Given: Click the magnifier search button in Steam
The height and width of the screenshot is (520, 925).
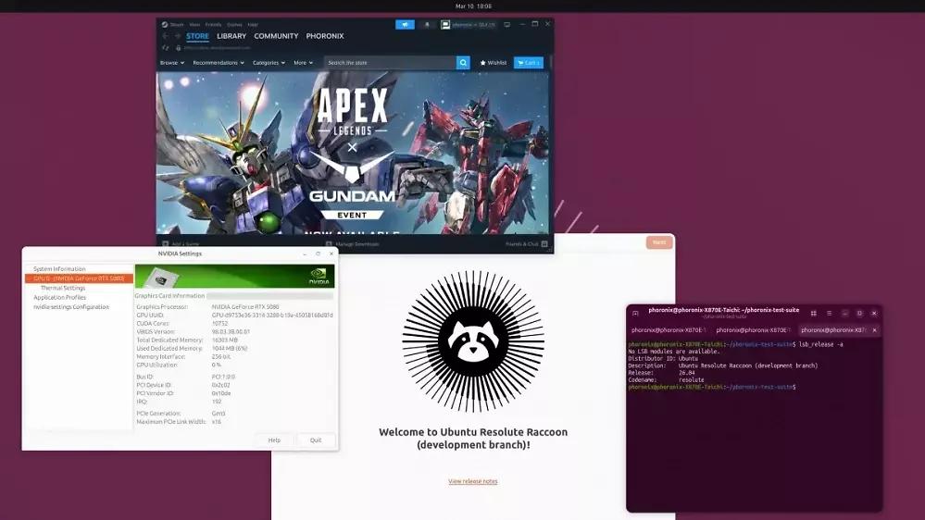Looking at the screenshot, I should coord(463,63).
